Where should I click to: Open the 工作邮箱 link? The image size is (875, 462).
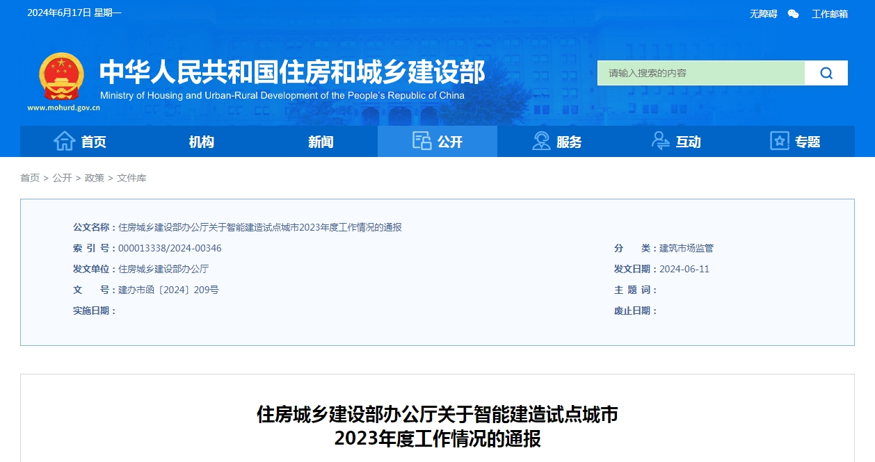tap(830, 14)
